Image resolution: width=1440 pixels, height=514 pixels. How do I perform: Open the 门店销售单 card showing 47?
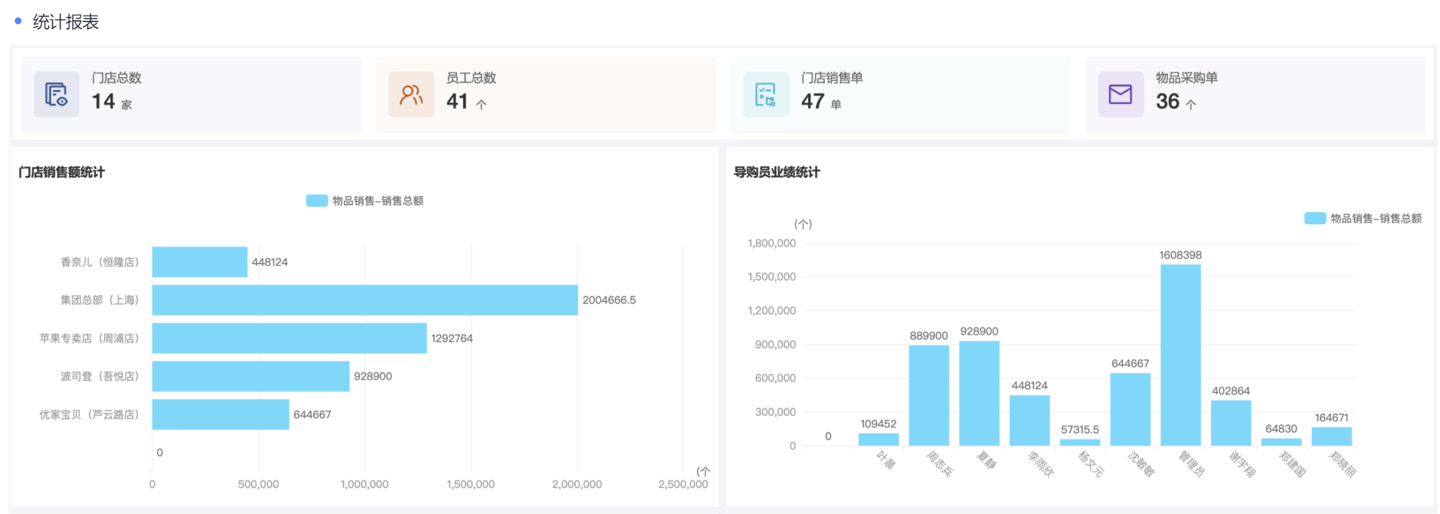900,95
